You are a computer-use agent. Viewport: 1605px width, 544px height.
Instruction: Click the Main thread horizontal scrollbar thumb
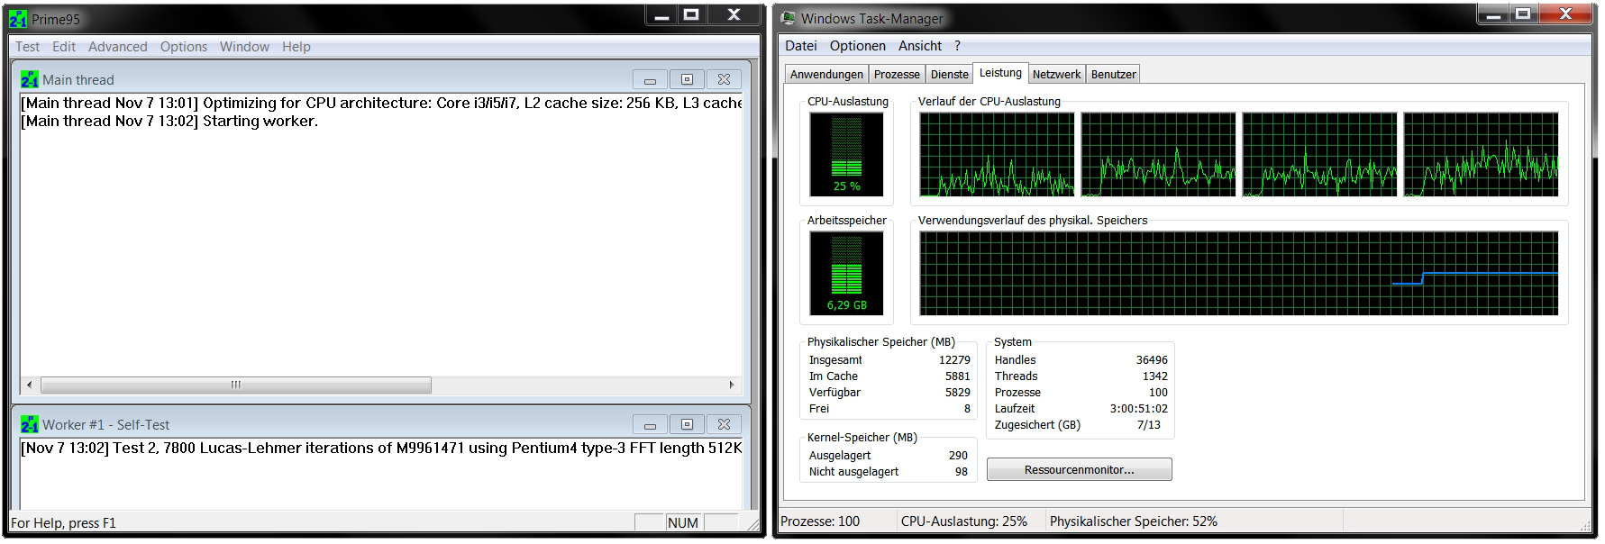[236, 385]
